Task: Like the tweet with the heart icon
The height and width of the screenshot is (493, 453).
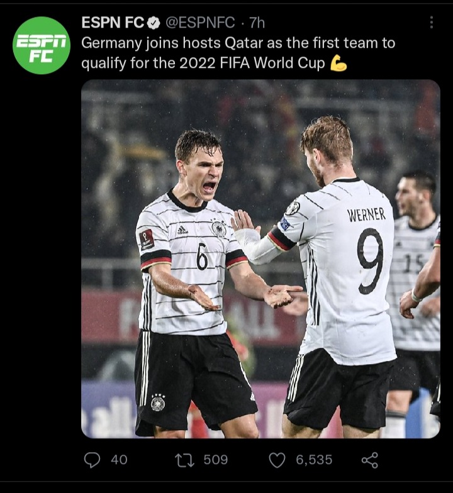Action: tap(277, 460)
